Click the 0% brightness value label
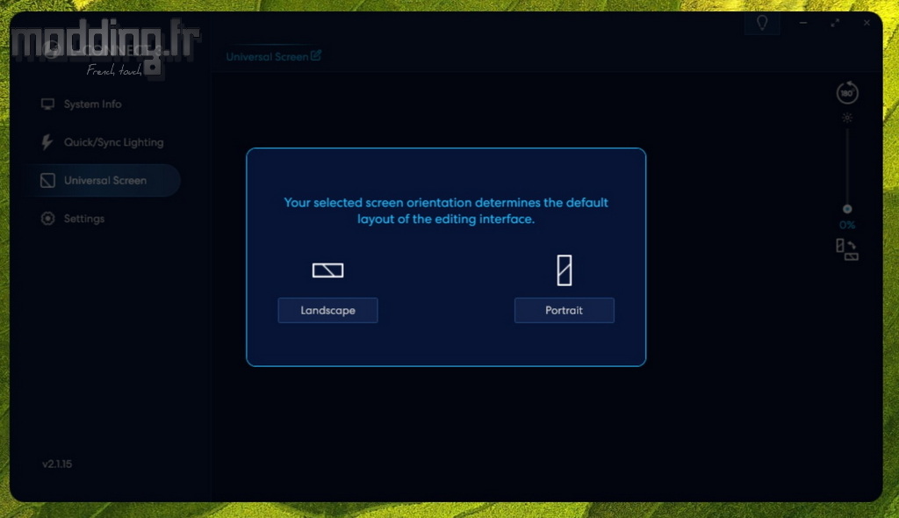Image resolution: width=899 pixels, height=518 pixels. pos(847,225)
